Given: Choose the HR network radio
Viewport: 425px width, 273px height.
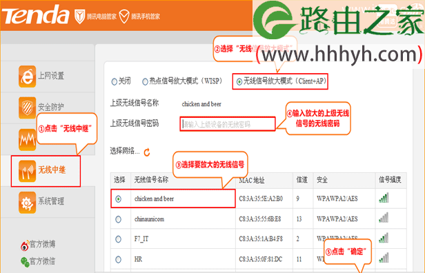Looking at the screenshot, I should pyautogui.click(x=118, y=259).
